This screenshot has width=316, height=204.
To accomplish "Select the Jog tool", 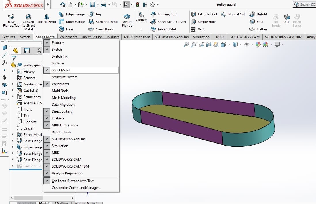I will pyautogui.click(x=95, y=14).
